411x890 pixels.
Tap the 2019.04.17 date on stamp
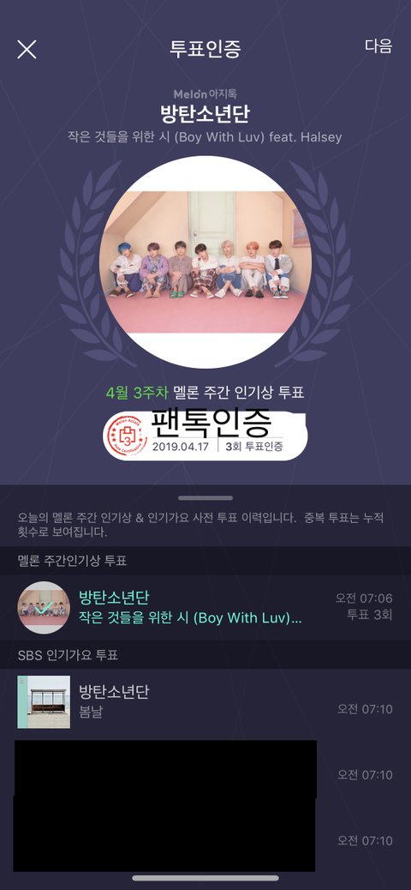pyautogui.click(x=181, y=446)
